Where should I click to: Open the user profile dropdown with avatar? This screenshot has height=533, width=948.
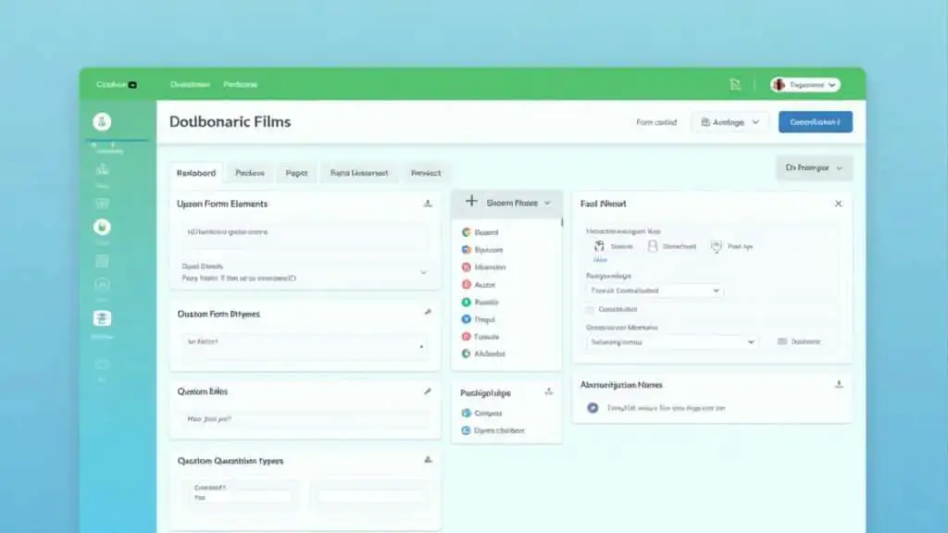[804, 84]
